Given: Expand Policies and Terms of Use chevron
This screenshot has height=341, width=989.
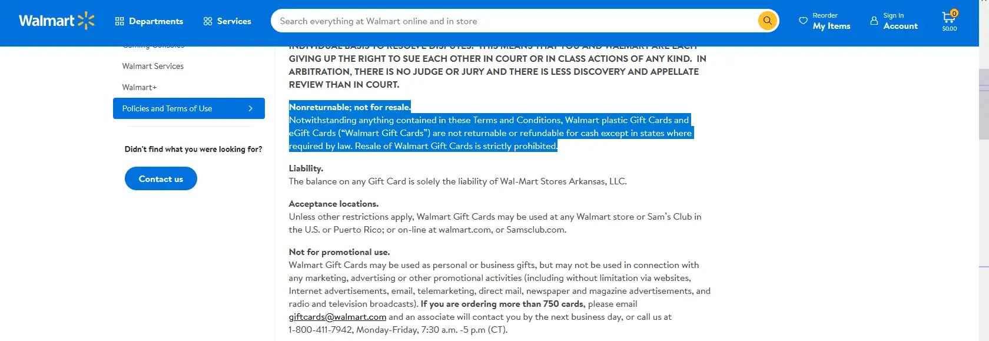Looking at the screenshot, I should (x=251, y=108).
